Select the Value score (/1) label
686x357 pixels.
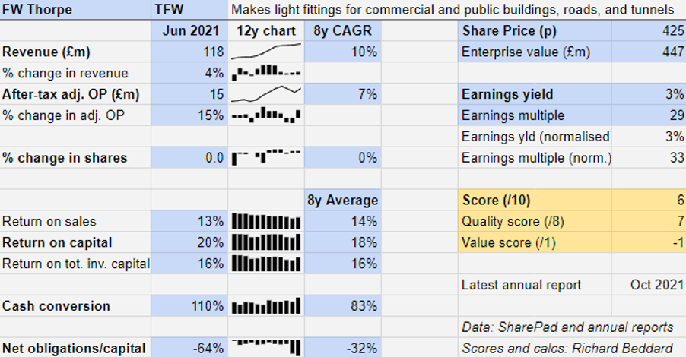pos(535,242)
